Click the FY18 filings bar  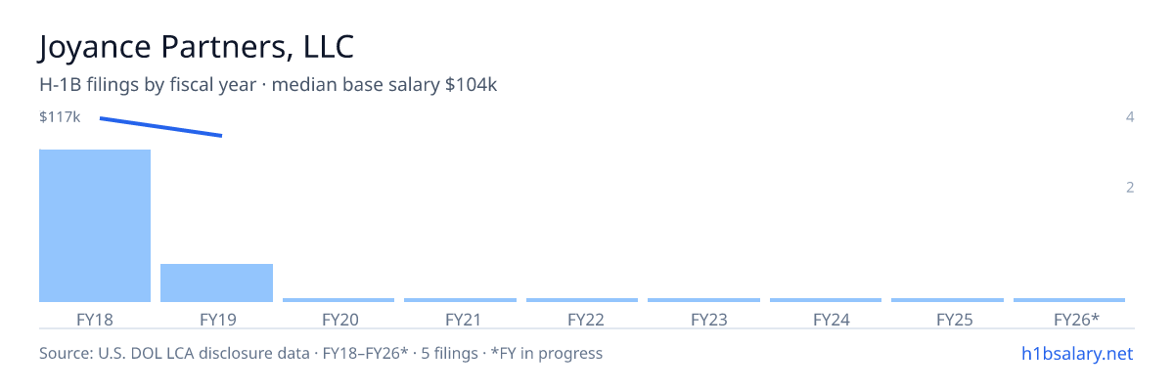point(95,226)
